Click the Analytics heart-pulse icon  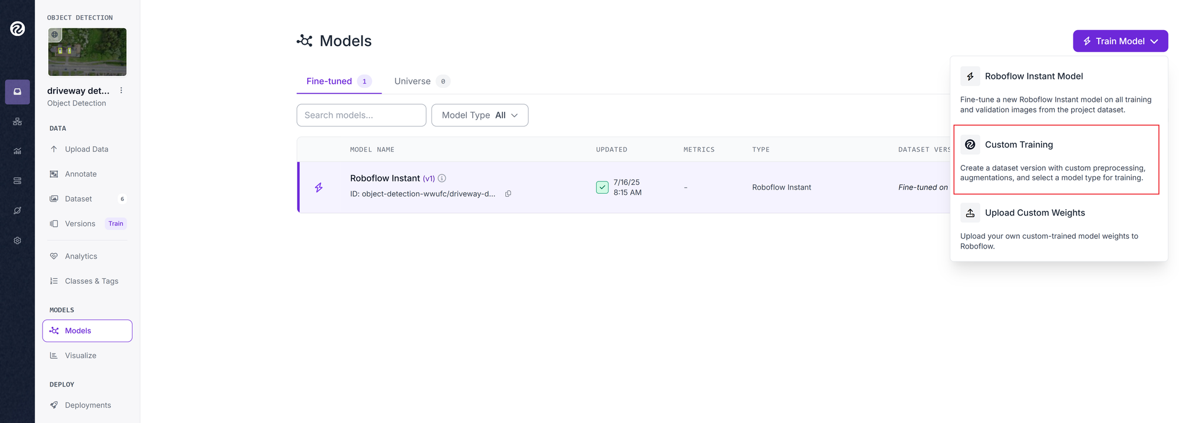click(x=54, y=256)
